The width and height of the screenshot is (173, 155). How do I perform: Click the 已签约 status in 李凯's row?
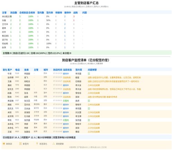[66, 120]
